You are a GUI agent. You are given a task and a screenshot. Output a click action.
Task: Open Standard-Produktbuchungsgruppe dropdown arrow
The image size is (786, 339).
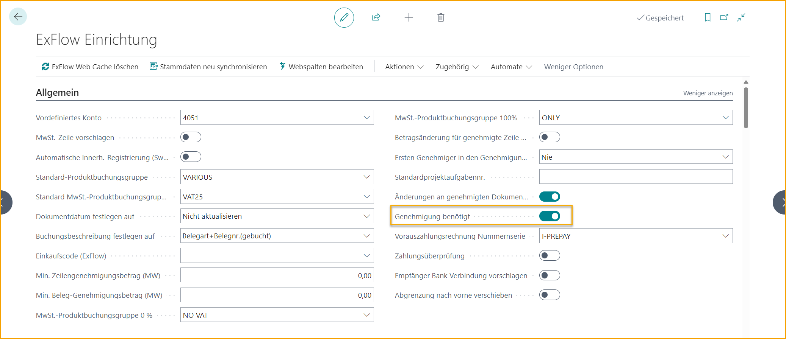[366, 177]
